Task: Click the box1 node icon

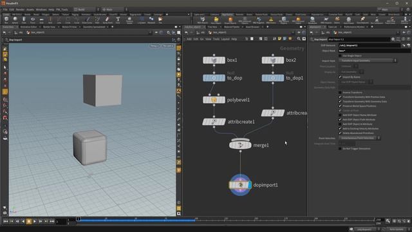Action: click(x=214, y=60)
